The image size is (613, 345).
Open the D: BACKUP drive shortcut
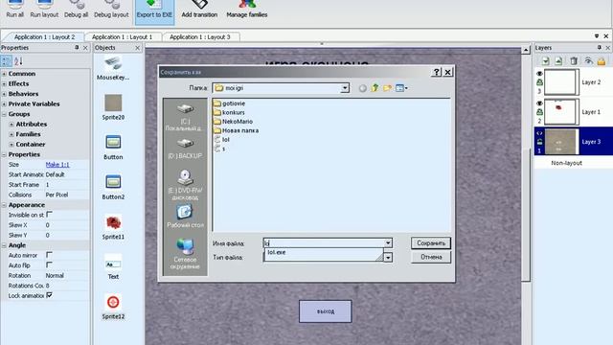pos(185,149)
